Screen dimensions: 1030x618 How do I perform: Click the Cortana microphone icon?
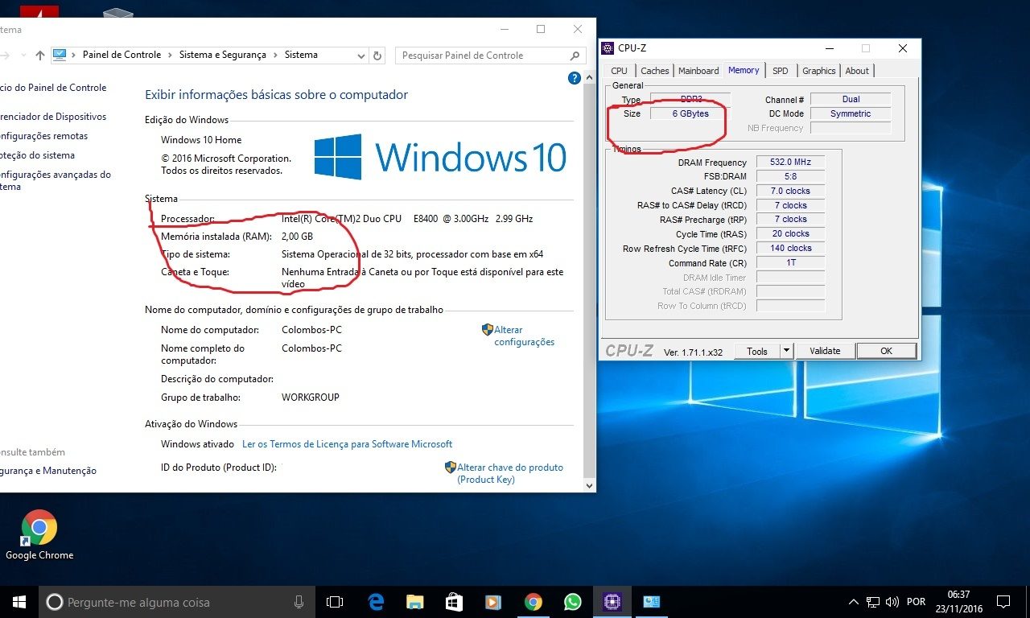click(x=299, y=602)
